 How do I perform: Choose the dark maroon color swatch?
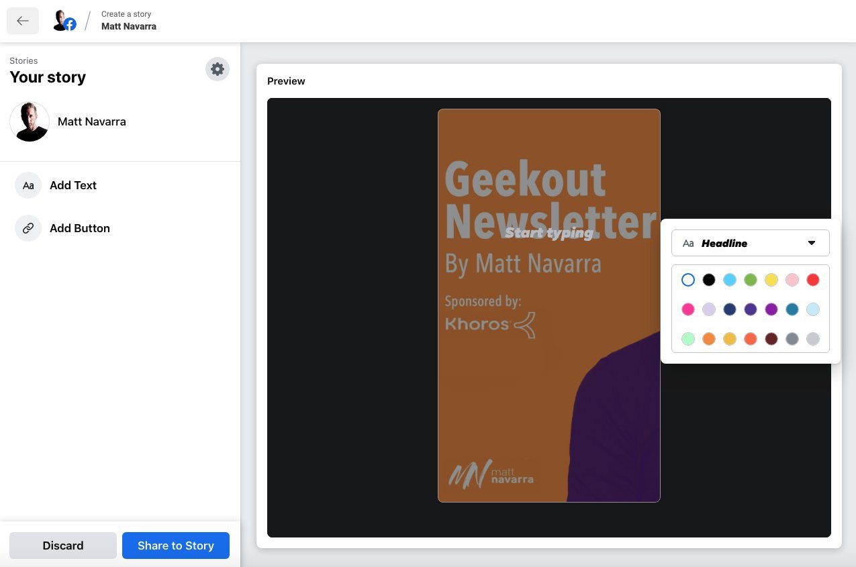pyautogui.click(x=771, y=339)
